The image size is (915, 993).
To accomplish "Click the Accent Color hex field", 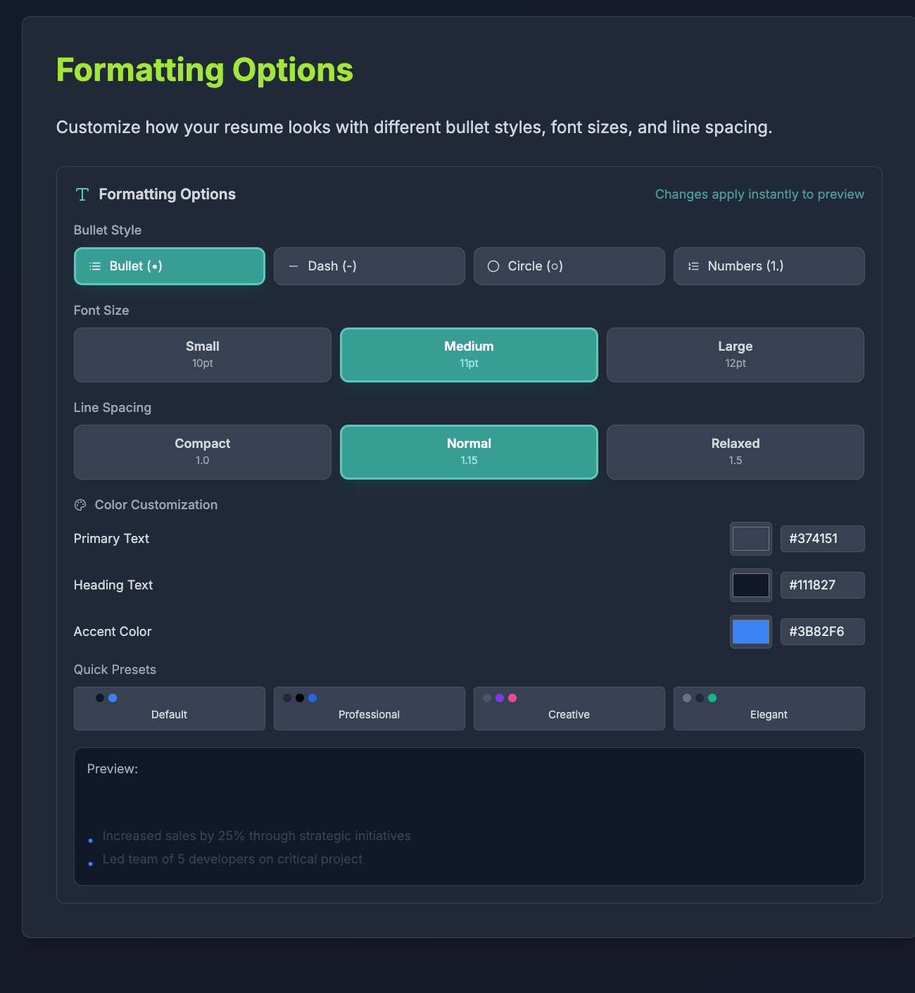I will 822,632.
